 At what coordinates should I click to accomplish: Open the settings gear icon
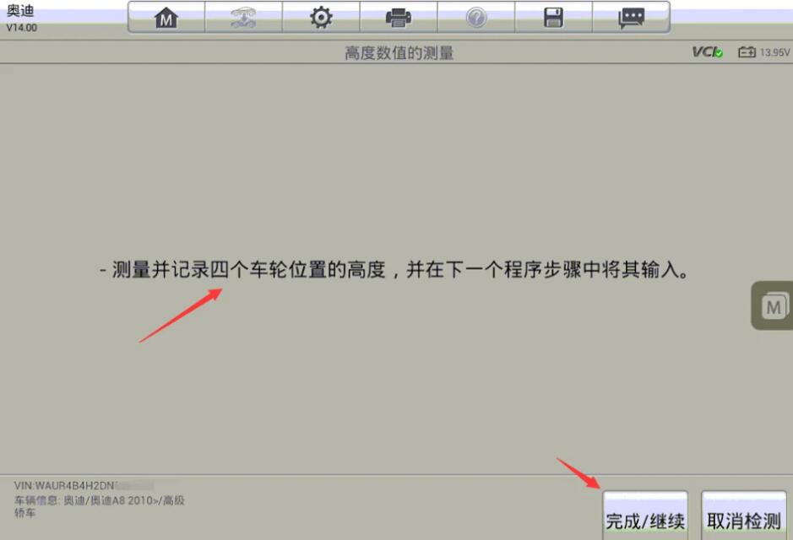point(321,18)
